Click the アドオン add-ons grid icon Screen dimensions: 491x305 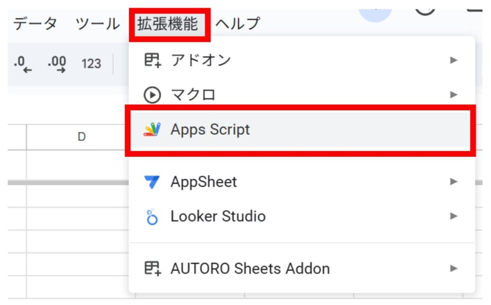pos(152,60)
